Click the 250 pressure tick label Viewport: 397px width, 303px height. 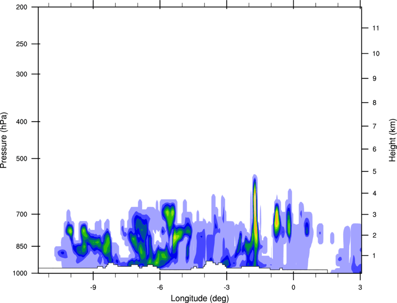21,44
